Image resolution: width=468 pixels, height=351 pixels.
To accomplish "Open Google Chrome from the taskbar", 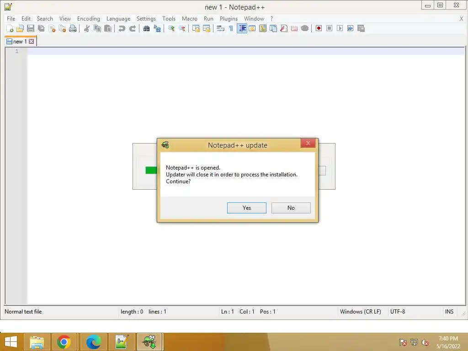I will point(64,342).
